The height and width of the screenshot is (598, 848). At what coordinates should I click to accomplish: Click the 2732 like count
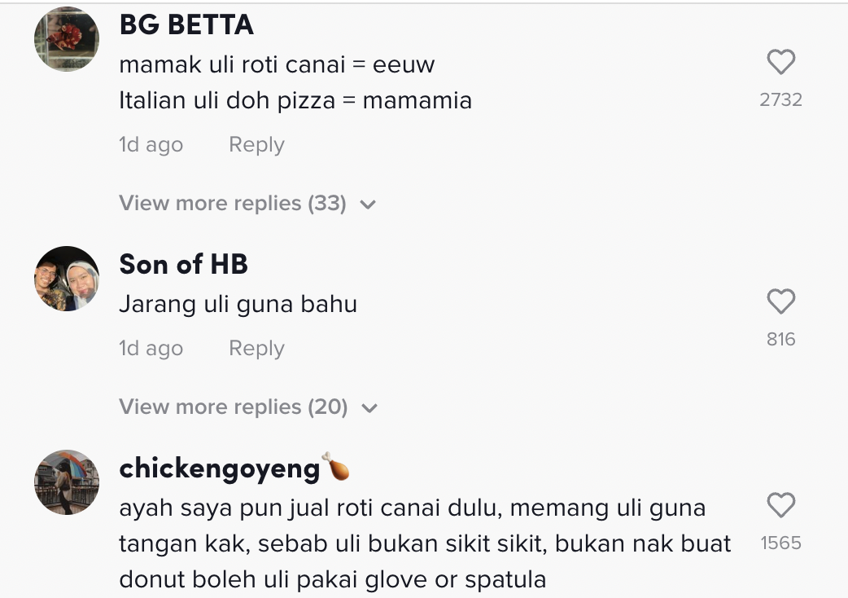pyautogui.click(x=780, y=100)
